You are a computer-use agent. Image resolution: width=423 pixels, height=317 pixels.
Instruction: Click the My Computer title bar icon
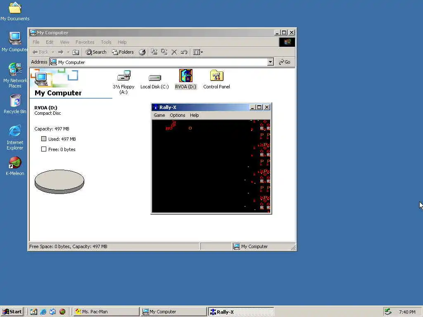click(x=33, y=33)
